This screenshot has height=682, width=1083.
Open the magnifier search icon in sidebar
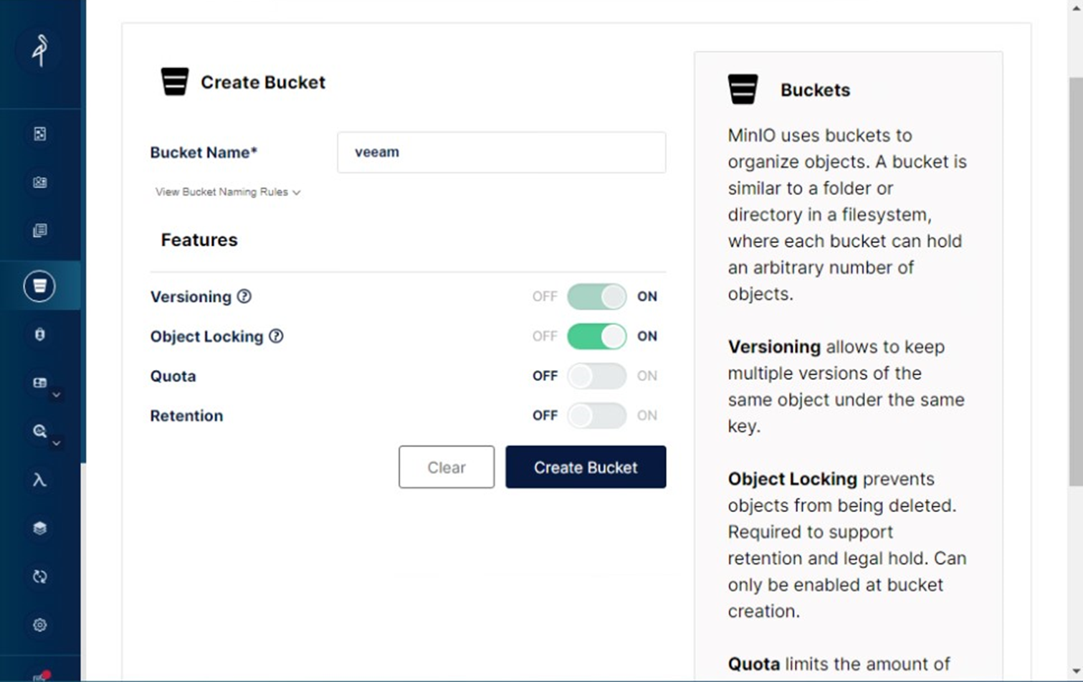click(x=40, y=431)
